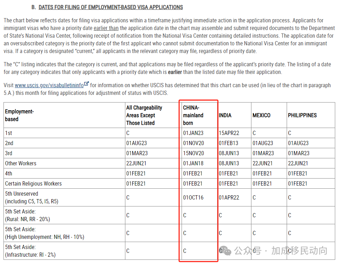Screen dimensions: 338x264
Task: Click the WeChat logo in the watermark
Action: 226,250
